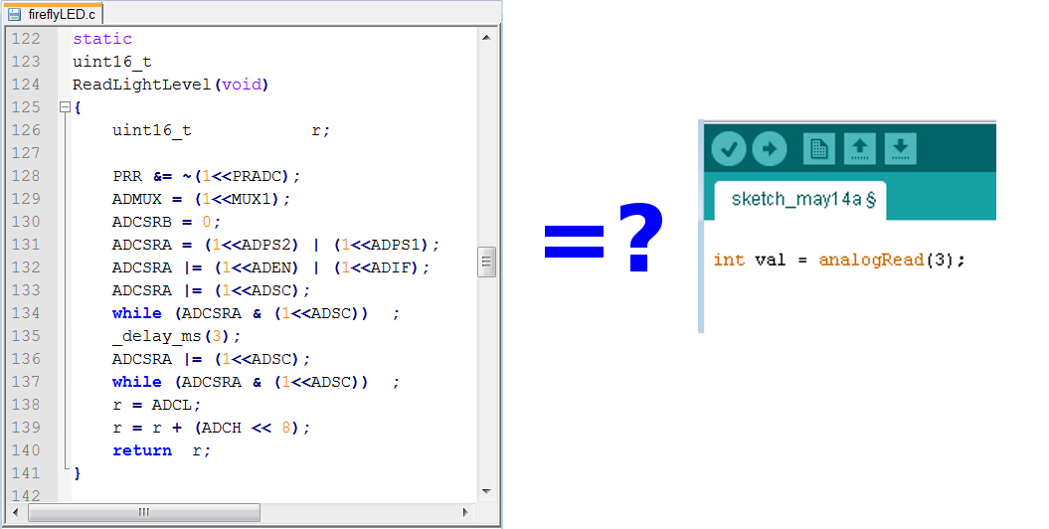The image size is (1049, 529).
Task: Save the sketch with the down-arrow icon
Action: 901,148
